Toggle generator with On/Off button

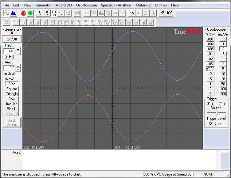pyautogui.click(x=12, y=39)
